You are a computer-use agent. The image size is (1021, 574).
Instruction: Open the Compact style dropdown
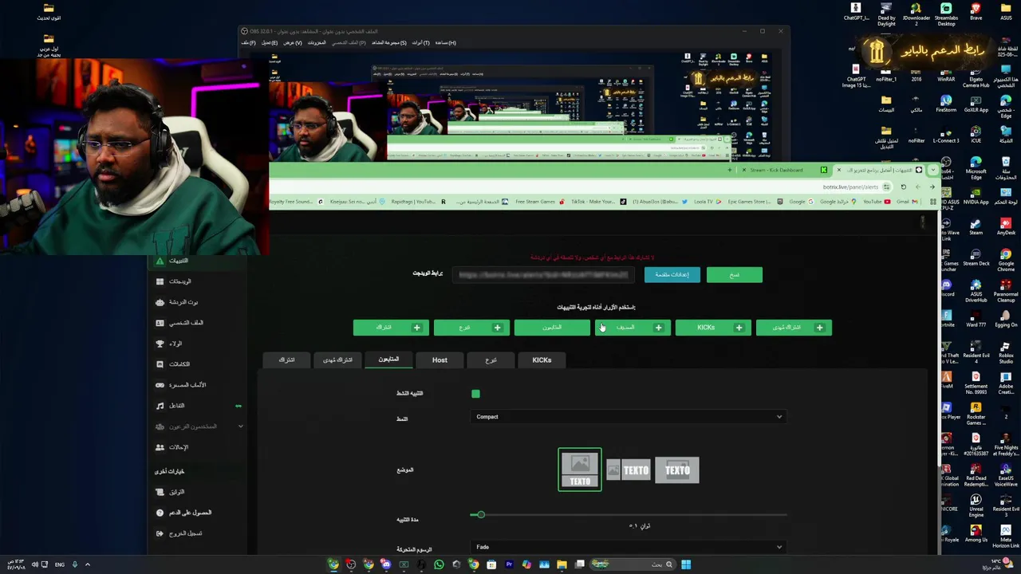pos(629,417)
